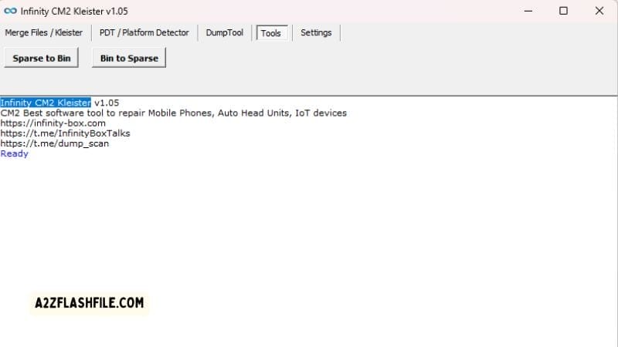Click highlighted 'Infinity CM2 Kleister' log text

[x=46, y=103]
